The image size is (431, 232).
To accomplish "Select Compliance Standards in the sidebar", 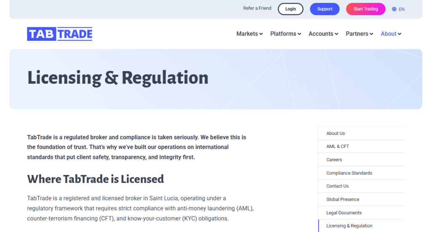I will pos(349,173).
